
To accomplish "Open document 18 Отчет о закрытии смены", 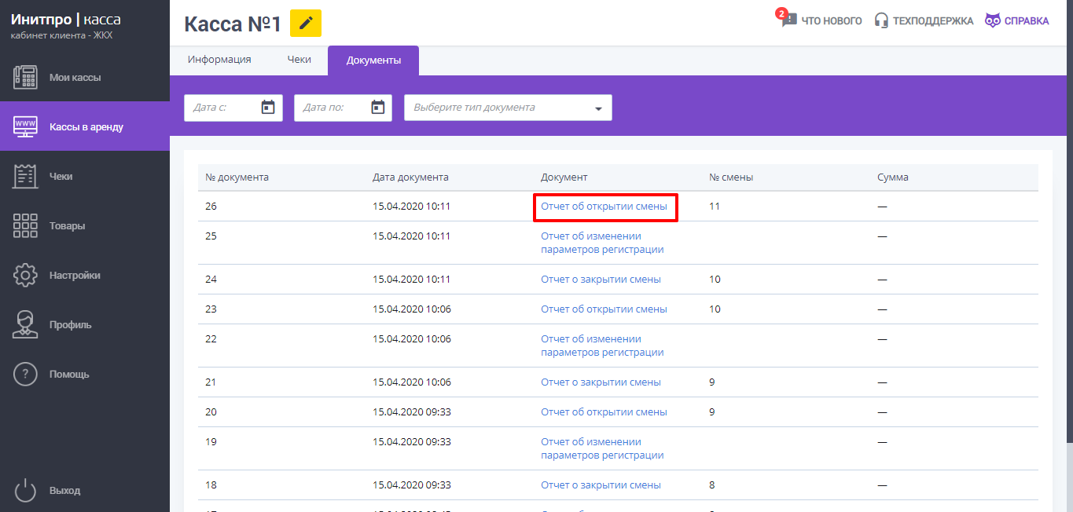I will pos(601,485).
